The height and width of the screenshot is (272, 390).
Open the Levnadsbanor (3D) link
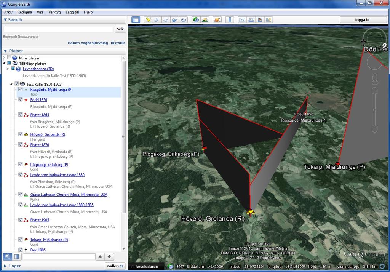38,69
